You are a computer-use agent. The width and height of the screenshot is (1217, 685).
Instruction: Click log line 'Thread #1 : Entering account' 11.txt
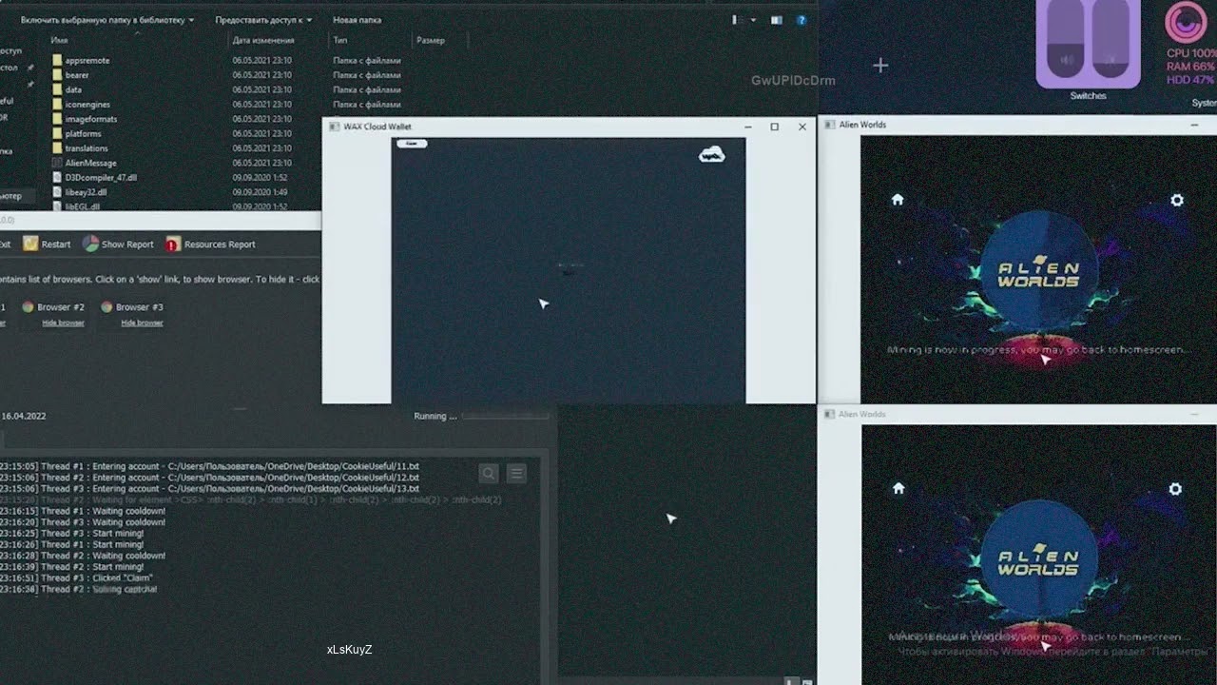pyautogui.click(x=209, y=466)
